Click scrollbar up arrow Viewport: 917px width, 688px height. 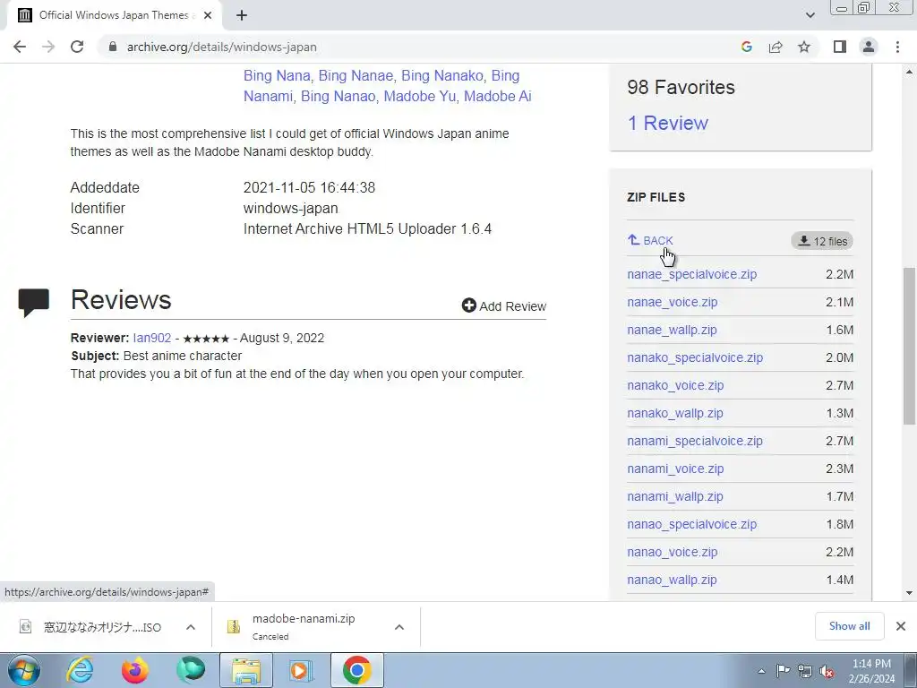[x=909, y=72]
